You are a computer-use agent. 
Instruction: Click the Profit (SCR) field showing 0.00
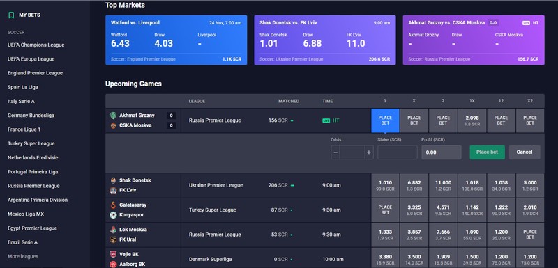point(442,152)
